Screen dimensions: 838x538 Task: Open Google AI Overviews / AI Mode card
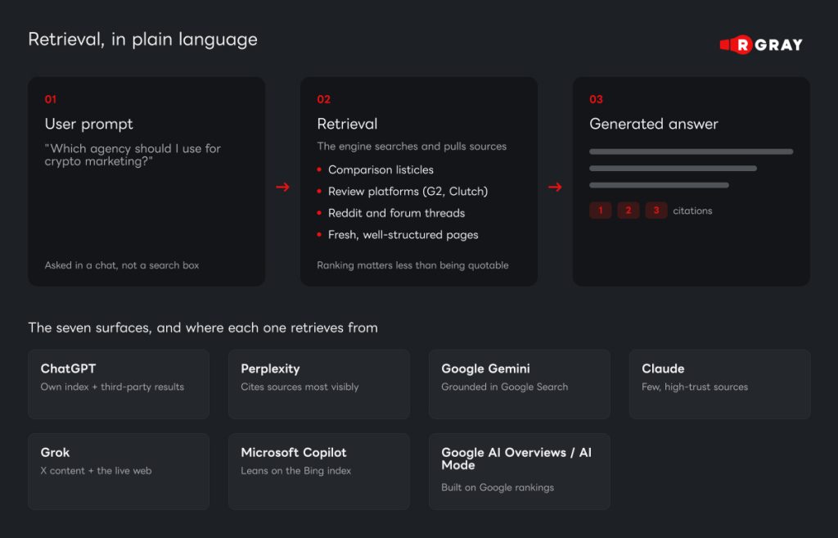pos(520,471)
